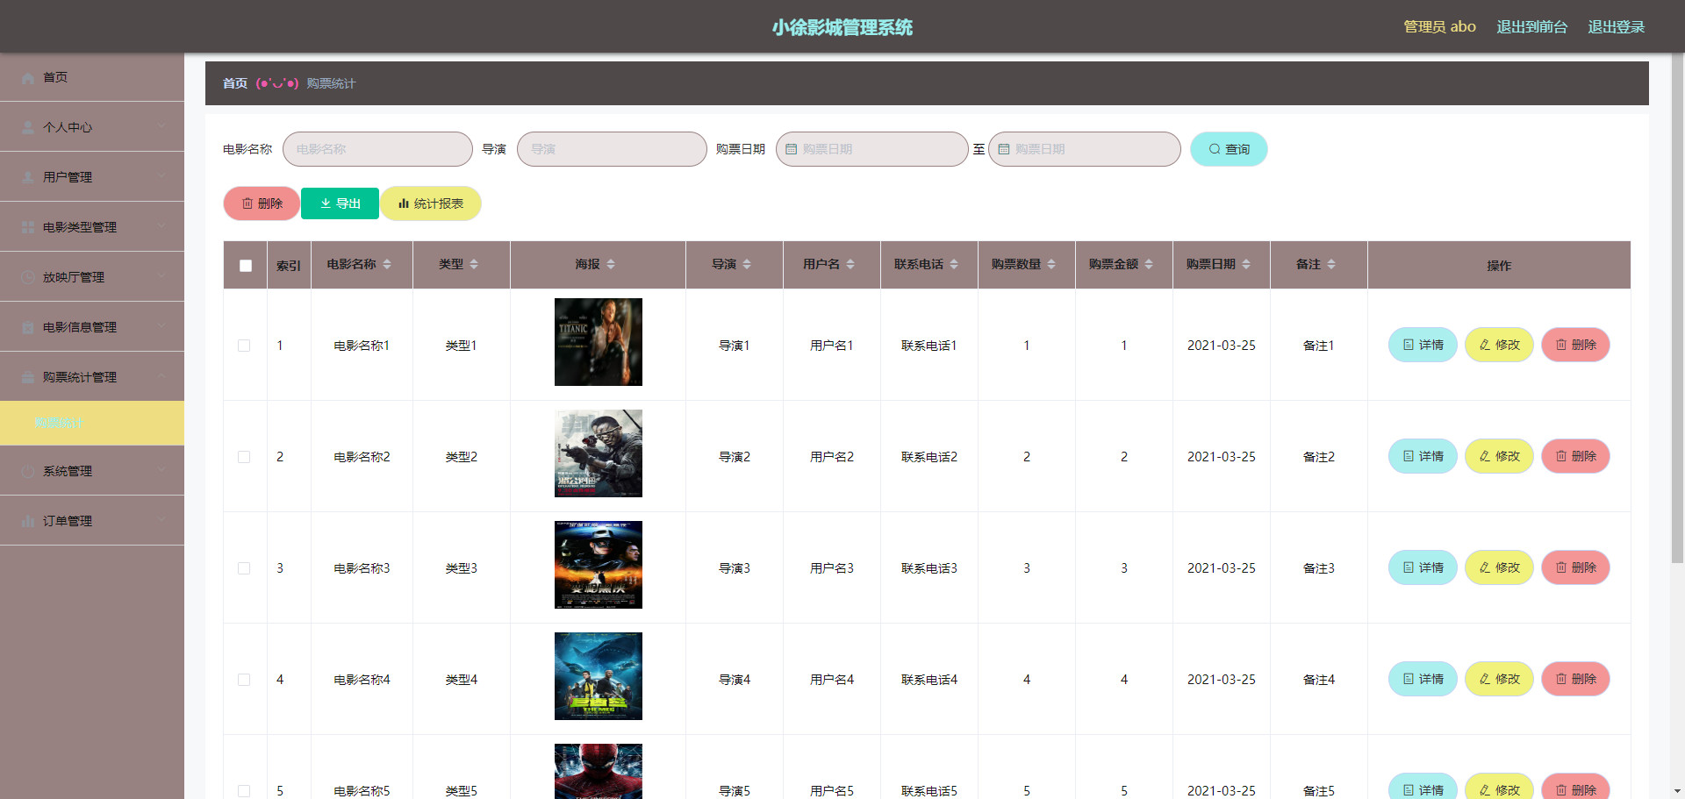Screen dimensions: 1685x799
Task: Collapse the 购票统计管理 menu arrow
Action: (161, 377)
